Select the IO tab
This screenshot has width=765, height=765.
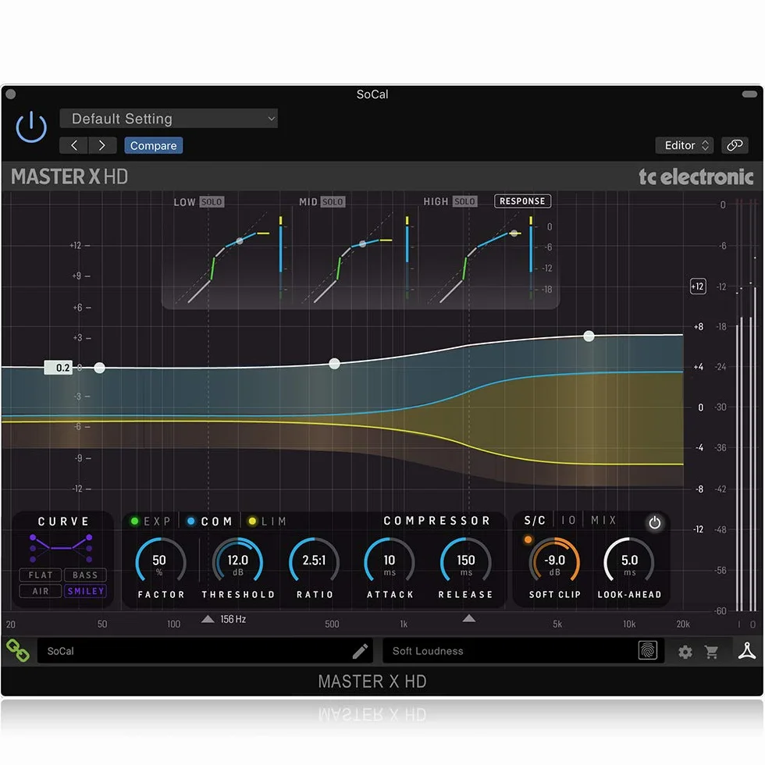[x=568, y=521]
